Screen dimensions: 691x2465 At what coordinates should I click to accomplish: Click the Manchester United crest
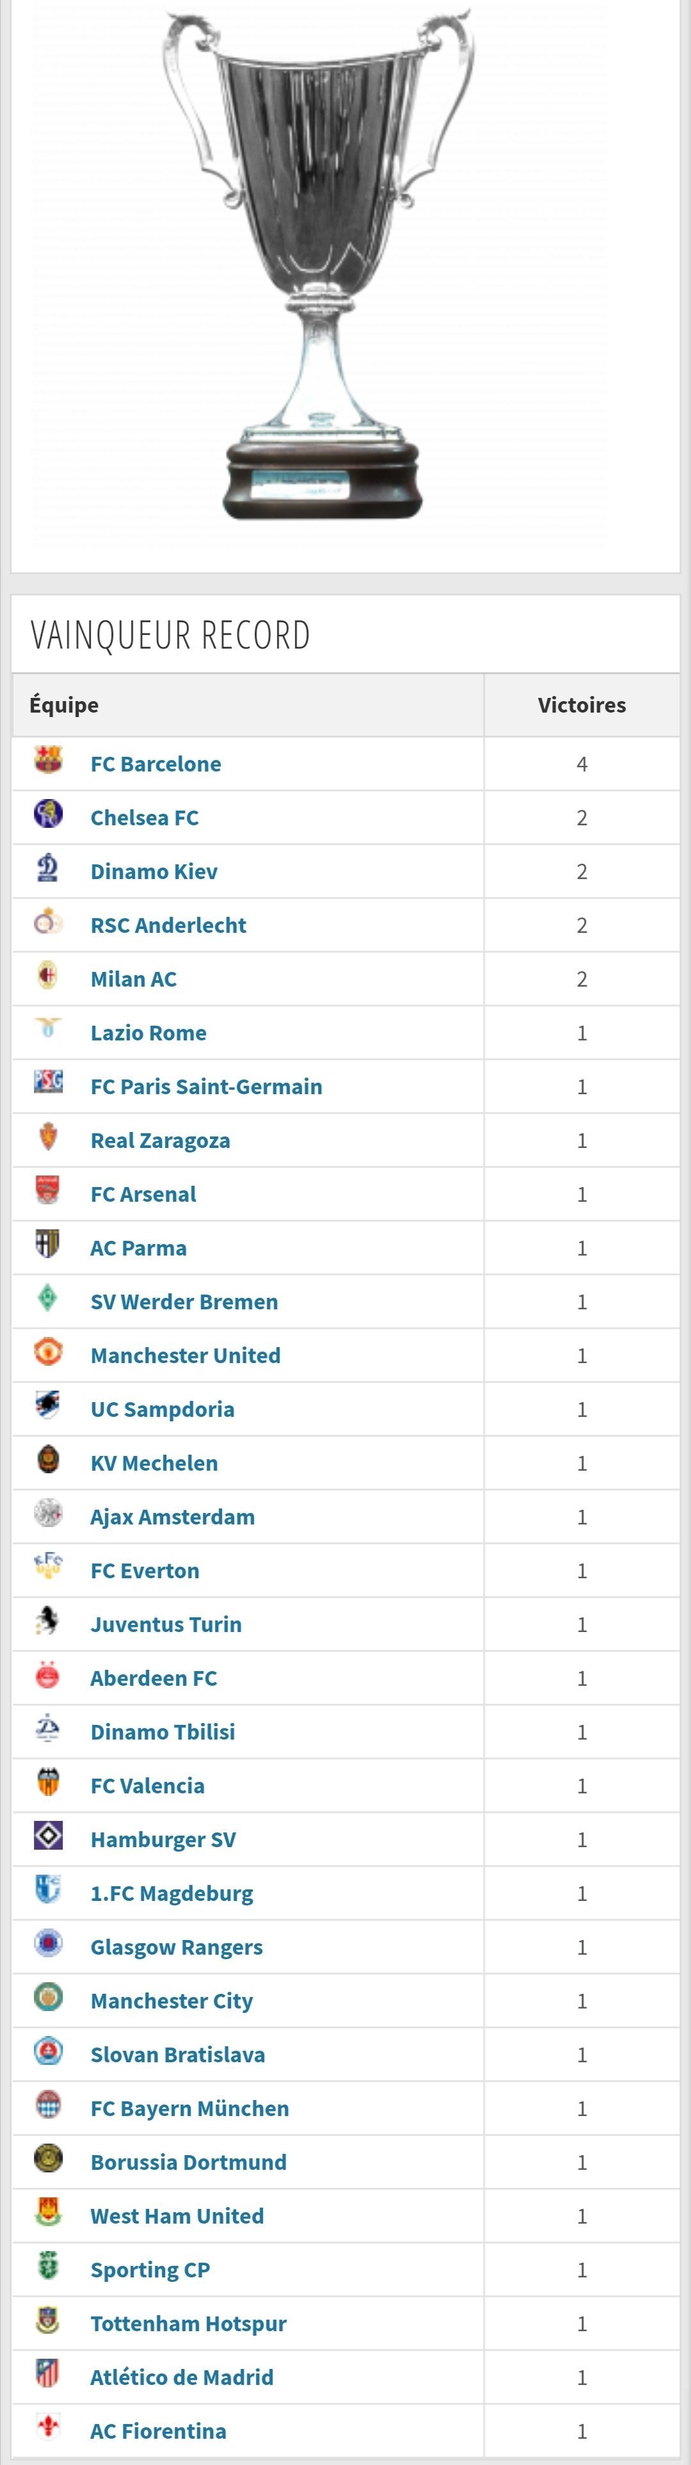[x=48, y=1352]
